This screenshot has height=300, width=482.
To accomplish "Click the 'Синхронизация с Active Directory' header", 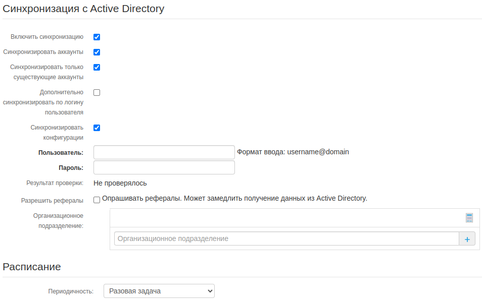I will tap(83, 9).
